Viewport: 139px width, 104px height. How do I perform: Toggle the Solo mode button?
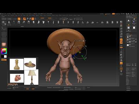point(121,71)
